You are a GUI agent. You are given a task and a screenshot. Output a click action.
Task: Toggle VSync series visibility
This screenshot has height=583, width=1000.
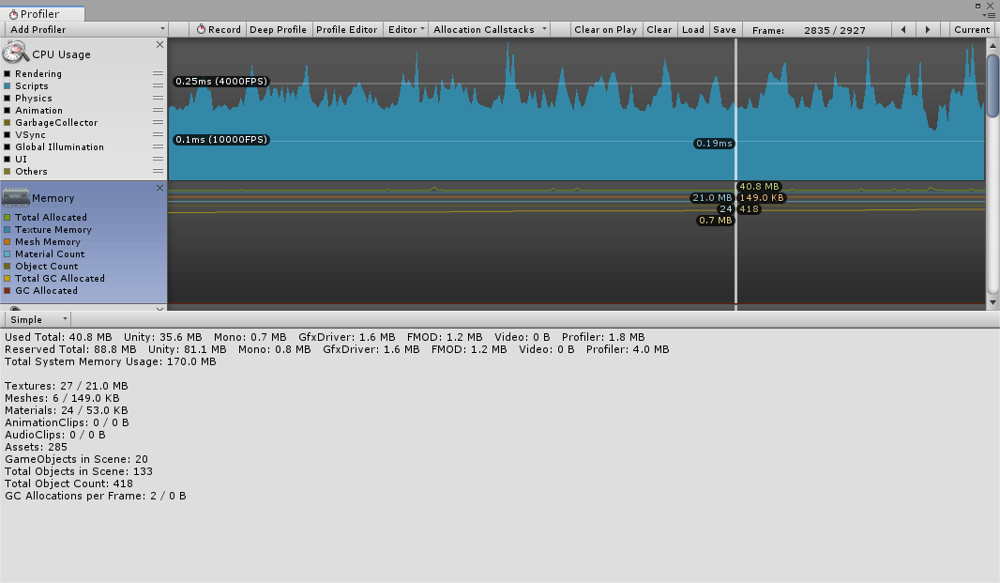[7, 135]
